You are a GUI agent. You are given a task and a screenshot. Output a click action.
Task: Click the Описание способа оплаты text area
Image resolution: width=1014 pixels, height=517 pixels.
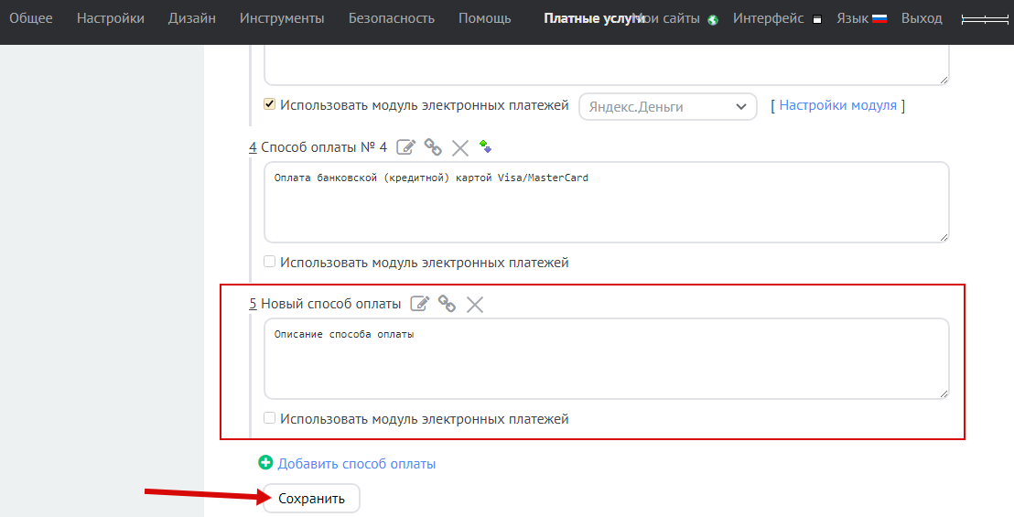tap(606, 359)
